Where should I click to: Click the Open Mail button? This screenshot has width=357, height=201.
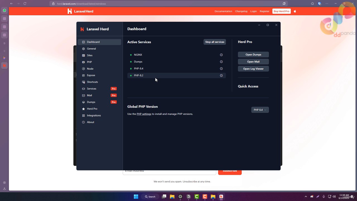pyautogui.click(x=253, y=62)
